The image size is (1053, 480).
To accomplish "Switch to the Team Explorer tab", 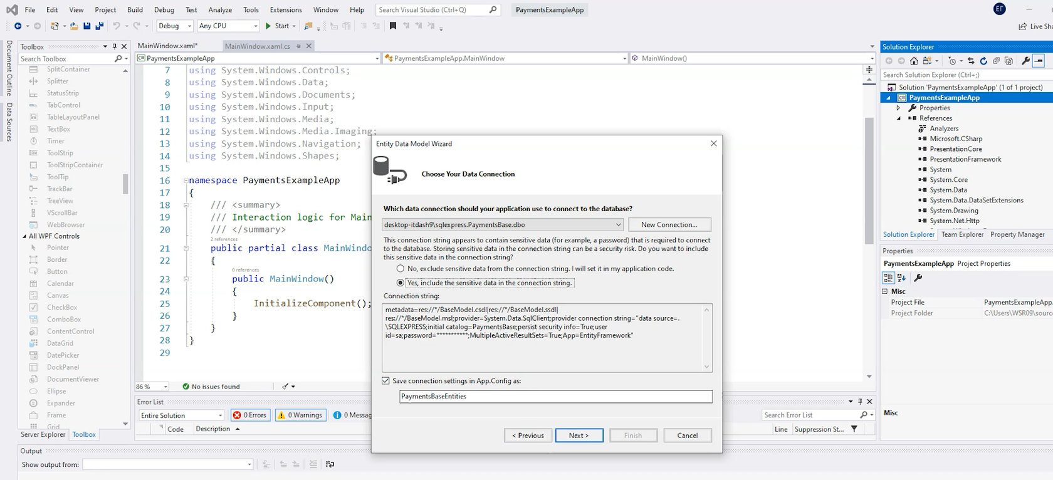I will 962,234.
